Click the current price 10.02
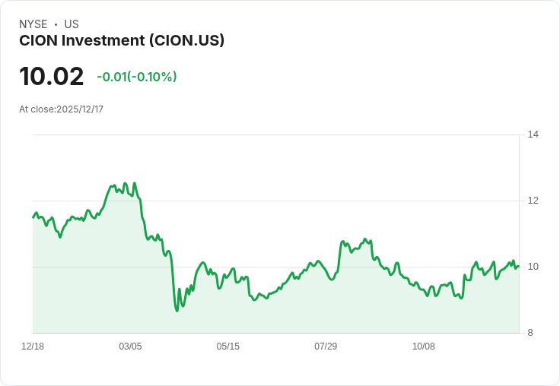Image resolution: width=560 pixels, height=386 pixels. 51,77
